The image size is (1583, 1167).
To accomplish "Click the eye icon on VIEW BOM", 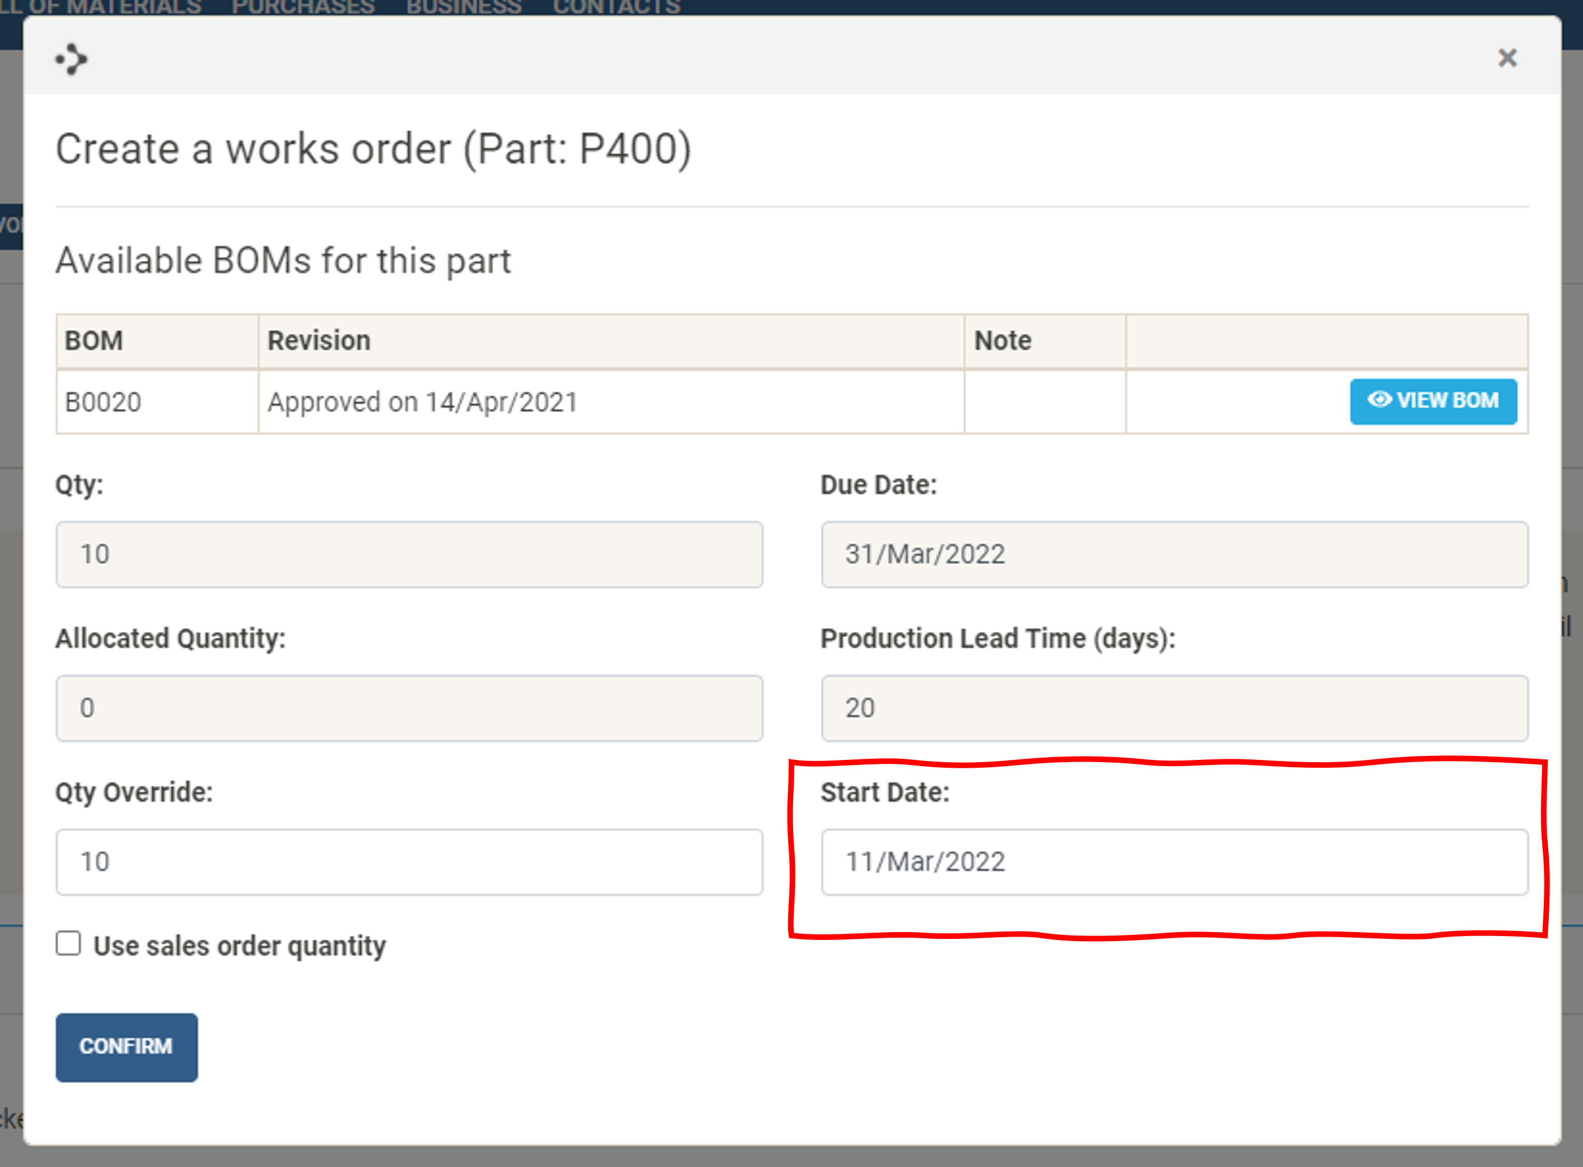I will click(1379, 400).
